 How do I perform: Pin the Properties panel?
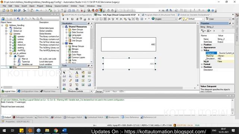[x=230, y=23]
